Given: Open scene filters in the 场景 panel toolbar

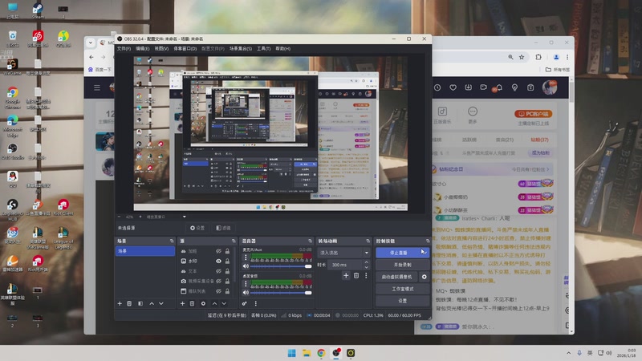Looking at the screenshot, I should coord(140,304).
